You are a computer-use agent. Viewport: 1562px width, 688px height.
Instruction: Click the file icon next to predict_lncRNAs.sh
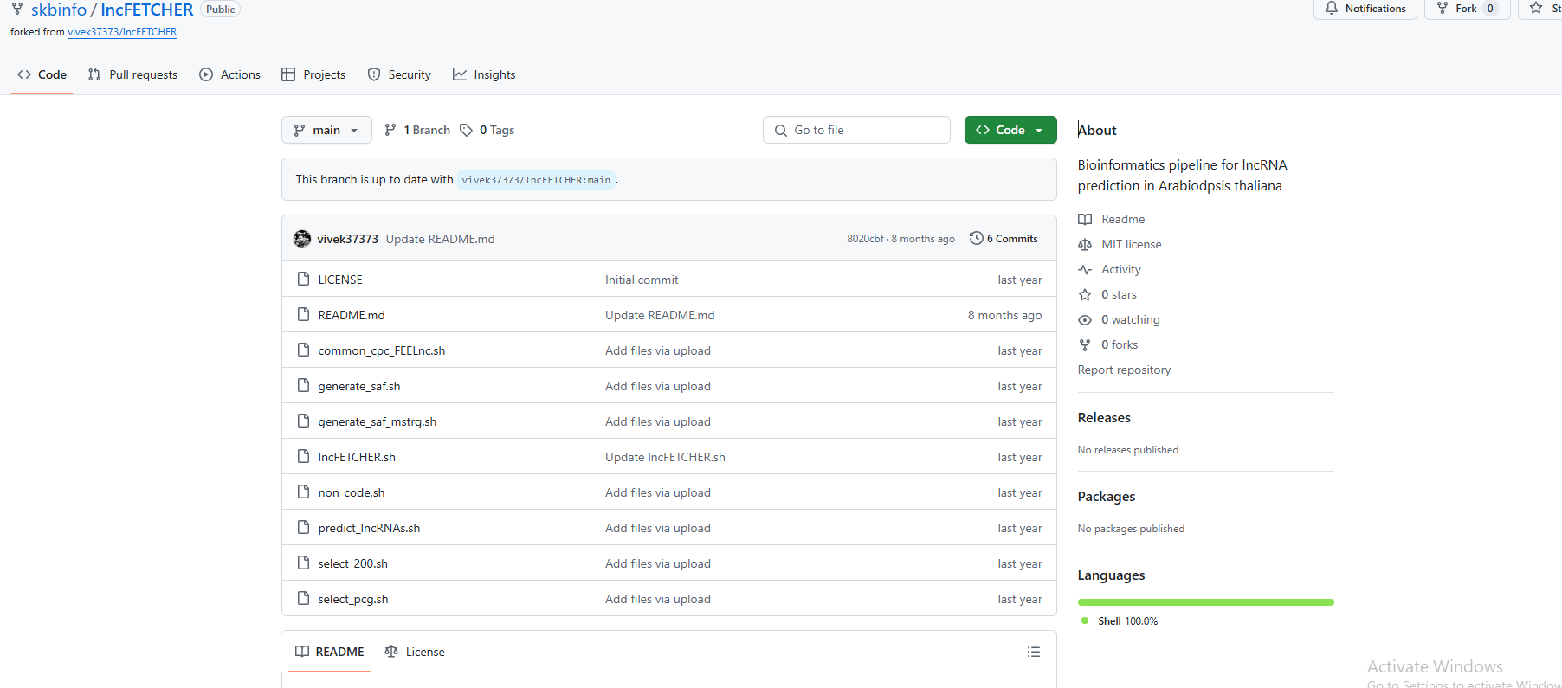(303, 527)
